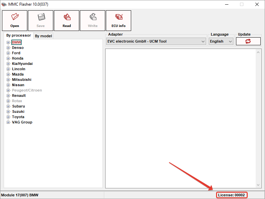Click the MMC Flasher title bar icon
265x199 pixels.
coord(4,4)
